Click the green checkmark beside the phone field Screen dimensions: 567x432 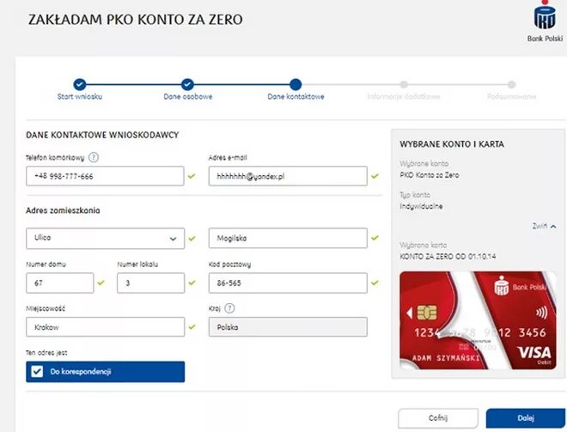coord(192,176)
